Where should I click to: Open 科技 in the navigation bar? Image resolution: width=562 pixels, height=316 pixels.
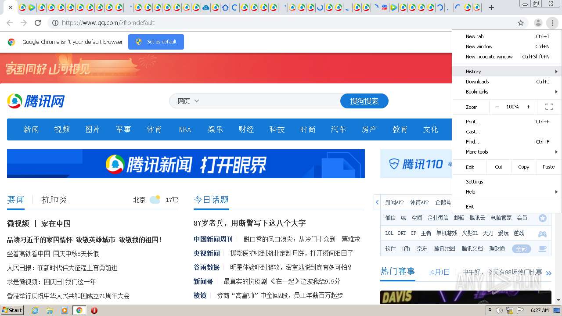pyautogui.click(x=277, y=129)
